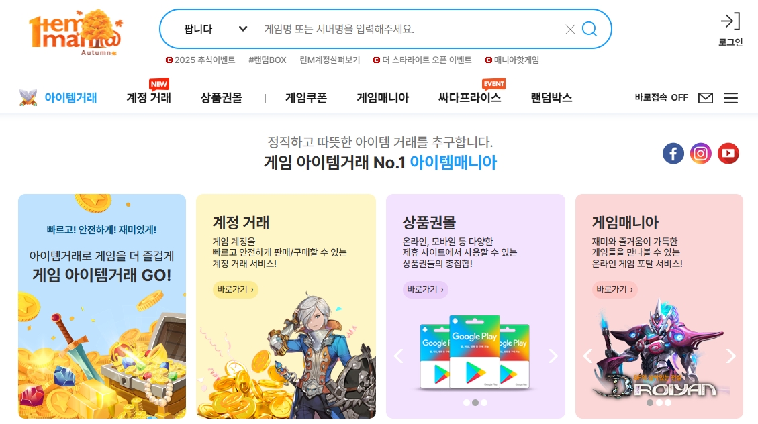The image size is (758, 424).
Task: Show next 상품권몰 slide with right arrow
Action: click(553, 356)
